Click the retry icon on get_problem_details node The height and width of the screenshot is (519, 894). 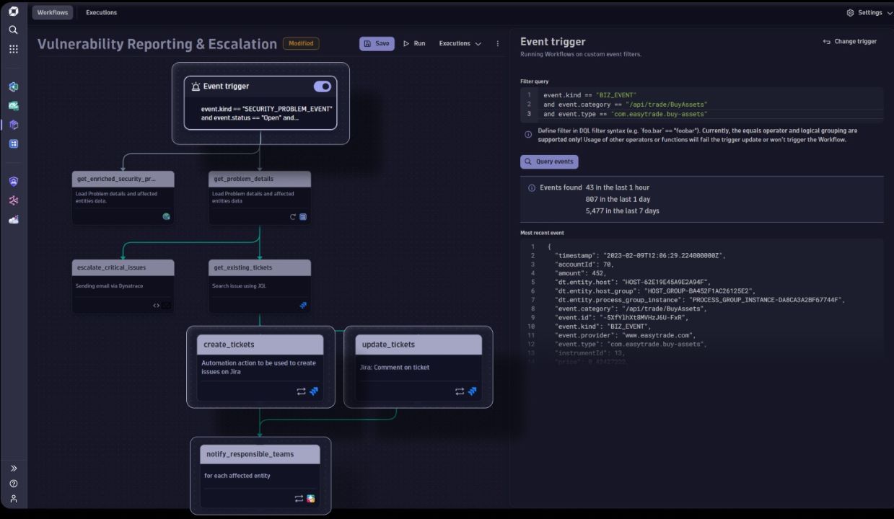coord(292,216)
